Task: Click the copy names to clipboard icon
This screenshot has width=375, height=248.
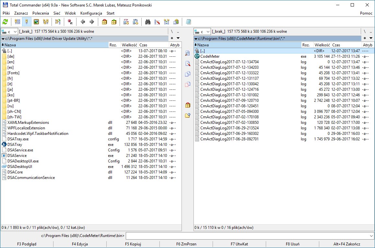Action: (176, 22)
